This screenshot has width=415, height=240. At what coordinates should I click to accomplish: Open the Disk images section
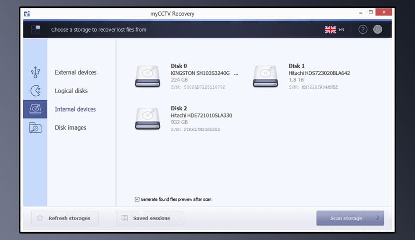tap(70, 127)
